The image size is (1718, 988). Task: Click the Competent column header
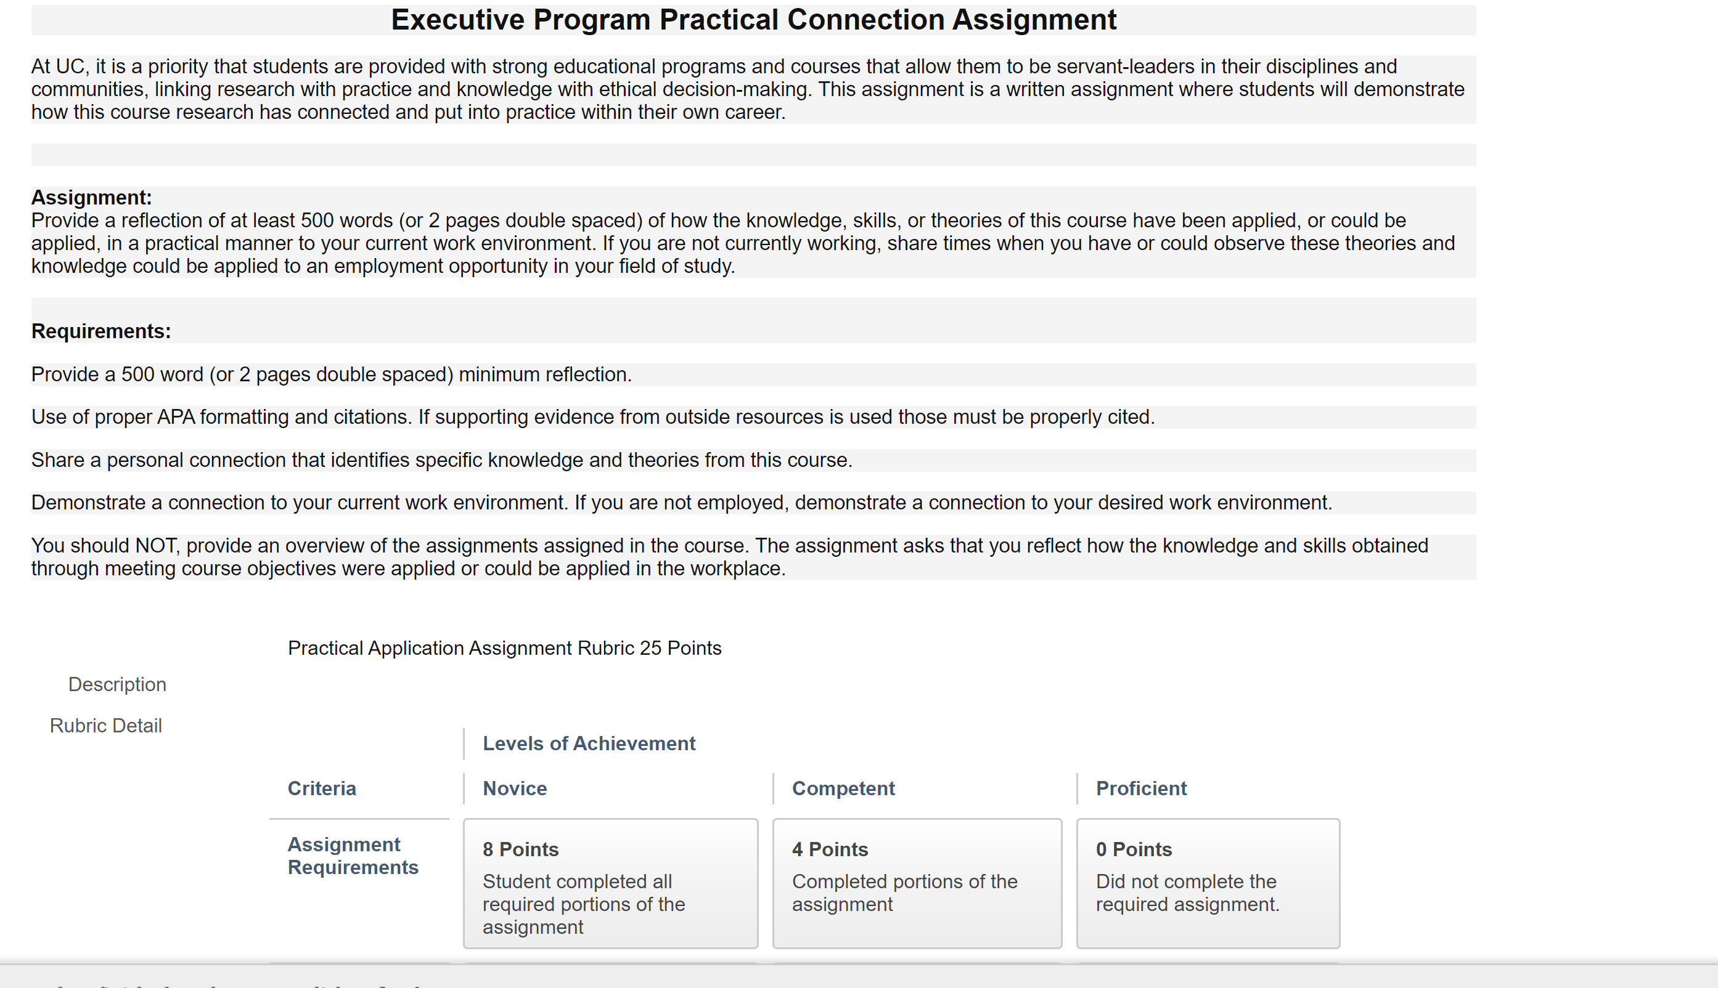coord(843,788)
